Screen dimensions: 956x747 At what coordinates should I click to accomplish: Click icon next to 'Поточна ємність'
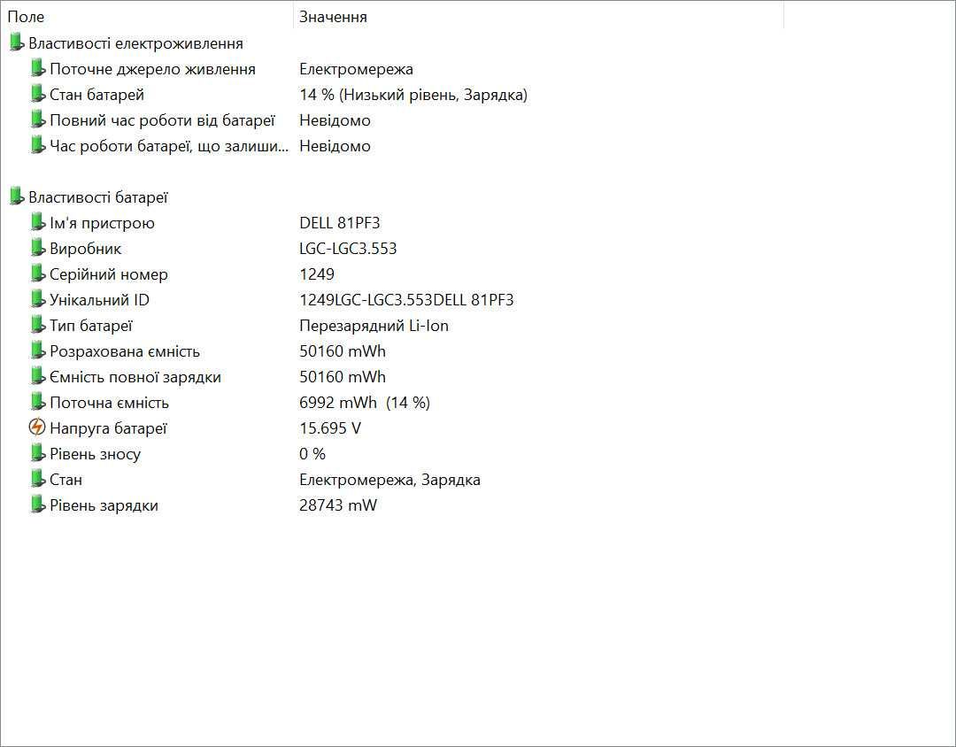(38, 402)
